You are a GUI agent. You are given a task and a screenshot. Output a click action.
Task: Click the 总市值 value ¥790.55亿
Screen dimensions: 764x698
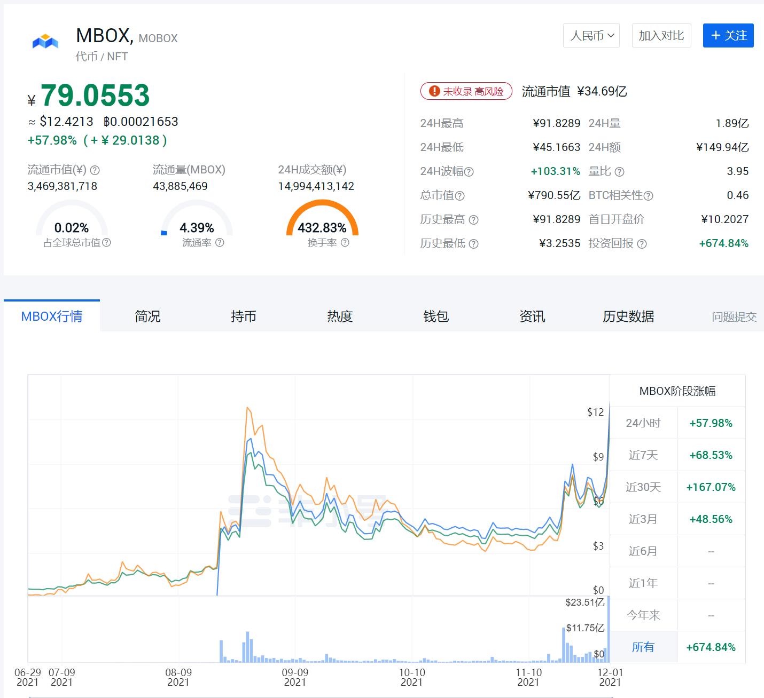554,195
